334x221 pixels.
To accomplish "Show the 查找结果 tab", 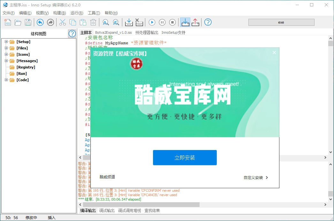I will point(152,210).
